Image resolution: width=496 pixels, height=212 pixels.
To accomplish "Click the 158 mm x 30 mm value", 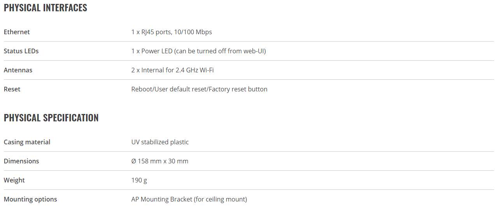I will click(x=160, y=161).
